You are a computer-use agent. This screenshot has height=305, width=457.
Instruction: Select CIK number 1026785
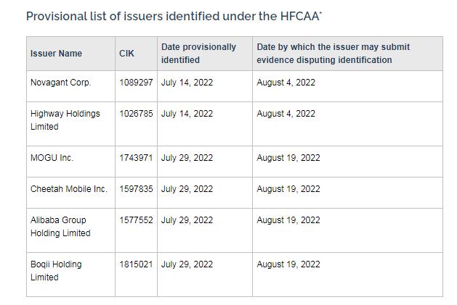(x=136, y=114)
